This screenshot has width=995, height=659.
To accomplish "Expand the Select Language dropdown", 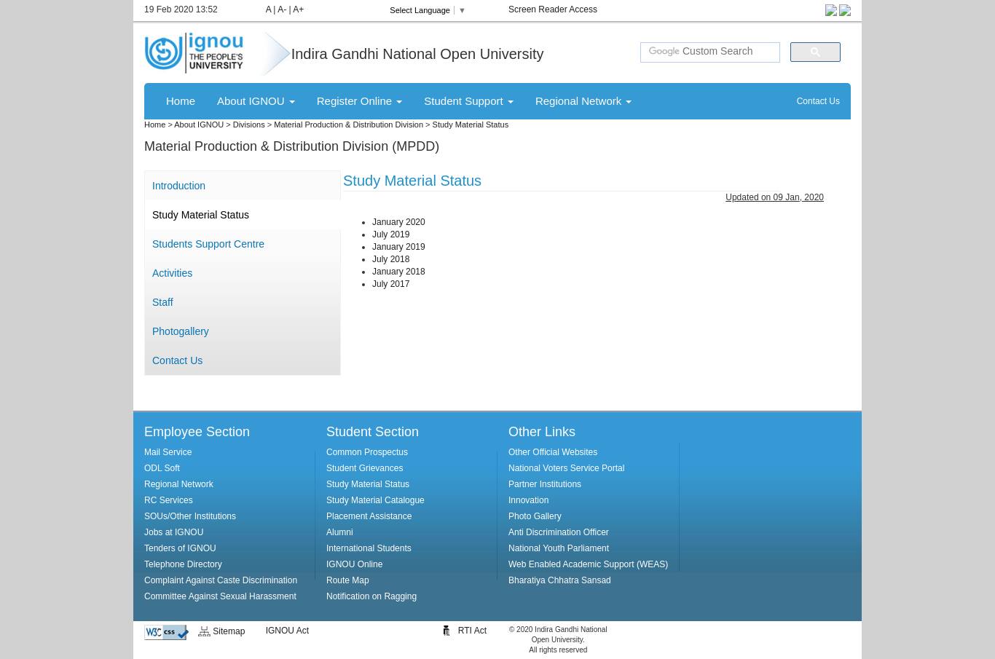I will point(428,10).
